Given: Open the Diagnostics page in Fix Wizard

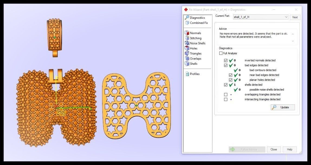Looking at the screenshot, I should click(x=195, y=18).
